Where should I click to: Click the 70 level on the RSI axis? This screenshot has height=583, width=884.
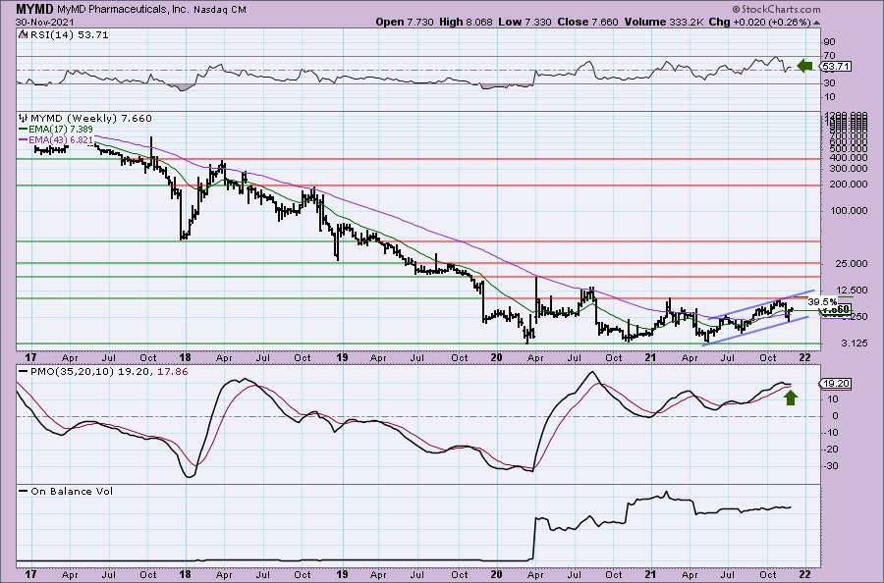[829, 55]
